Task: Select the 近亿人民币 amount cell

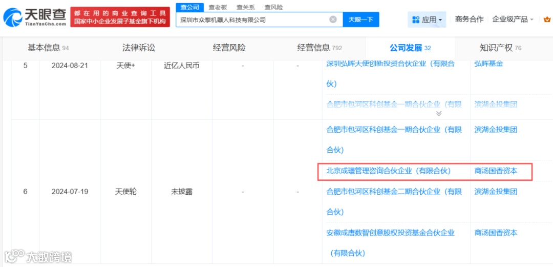Action: [x=182, y=66]
